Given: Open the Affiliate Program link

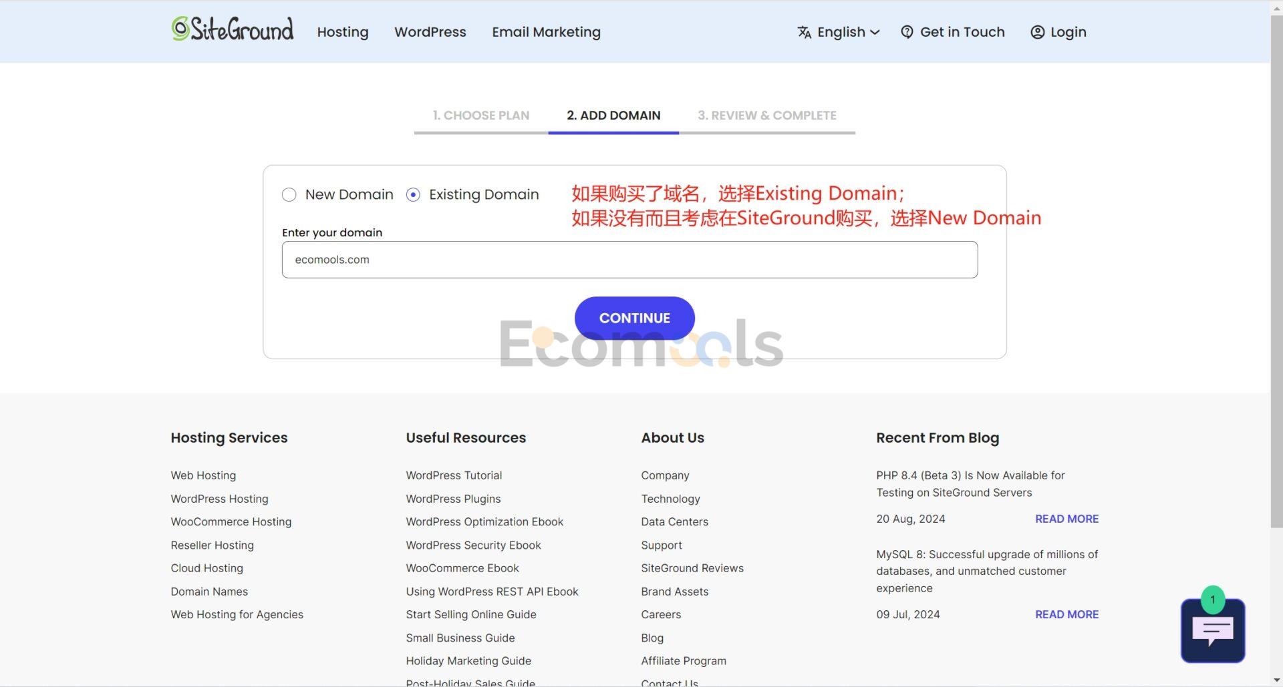Looking at the screenshot, I should click(x=684, y=661).
